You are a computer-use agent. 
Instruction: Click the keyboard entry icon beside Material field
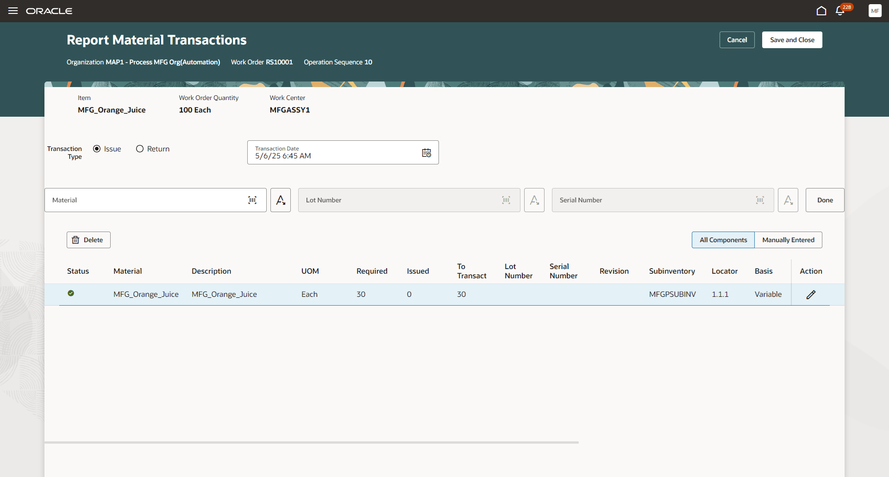click(280, 200)
